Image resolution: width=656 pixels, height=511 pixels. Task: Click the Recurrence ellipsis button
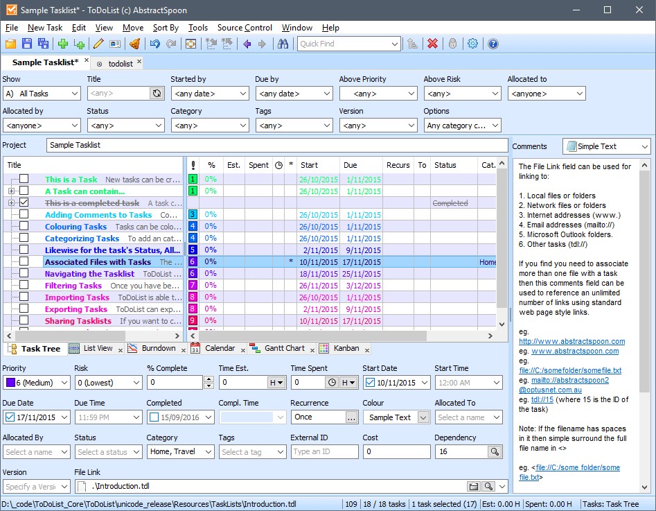pos(351,417)
